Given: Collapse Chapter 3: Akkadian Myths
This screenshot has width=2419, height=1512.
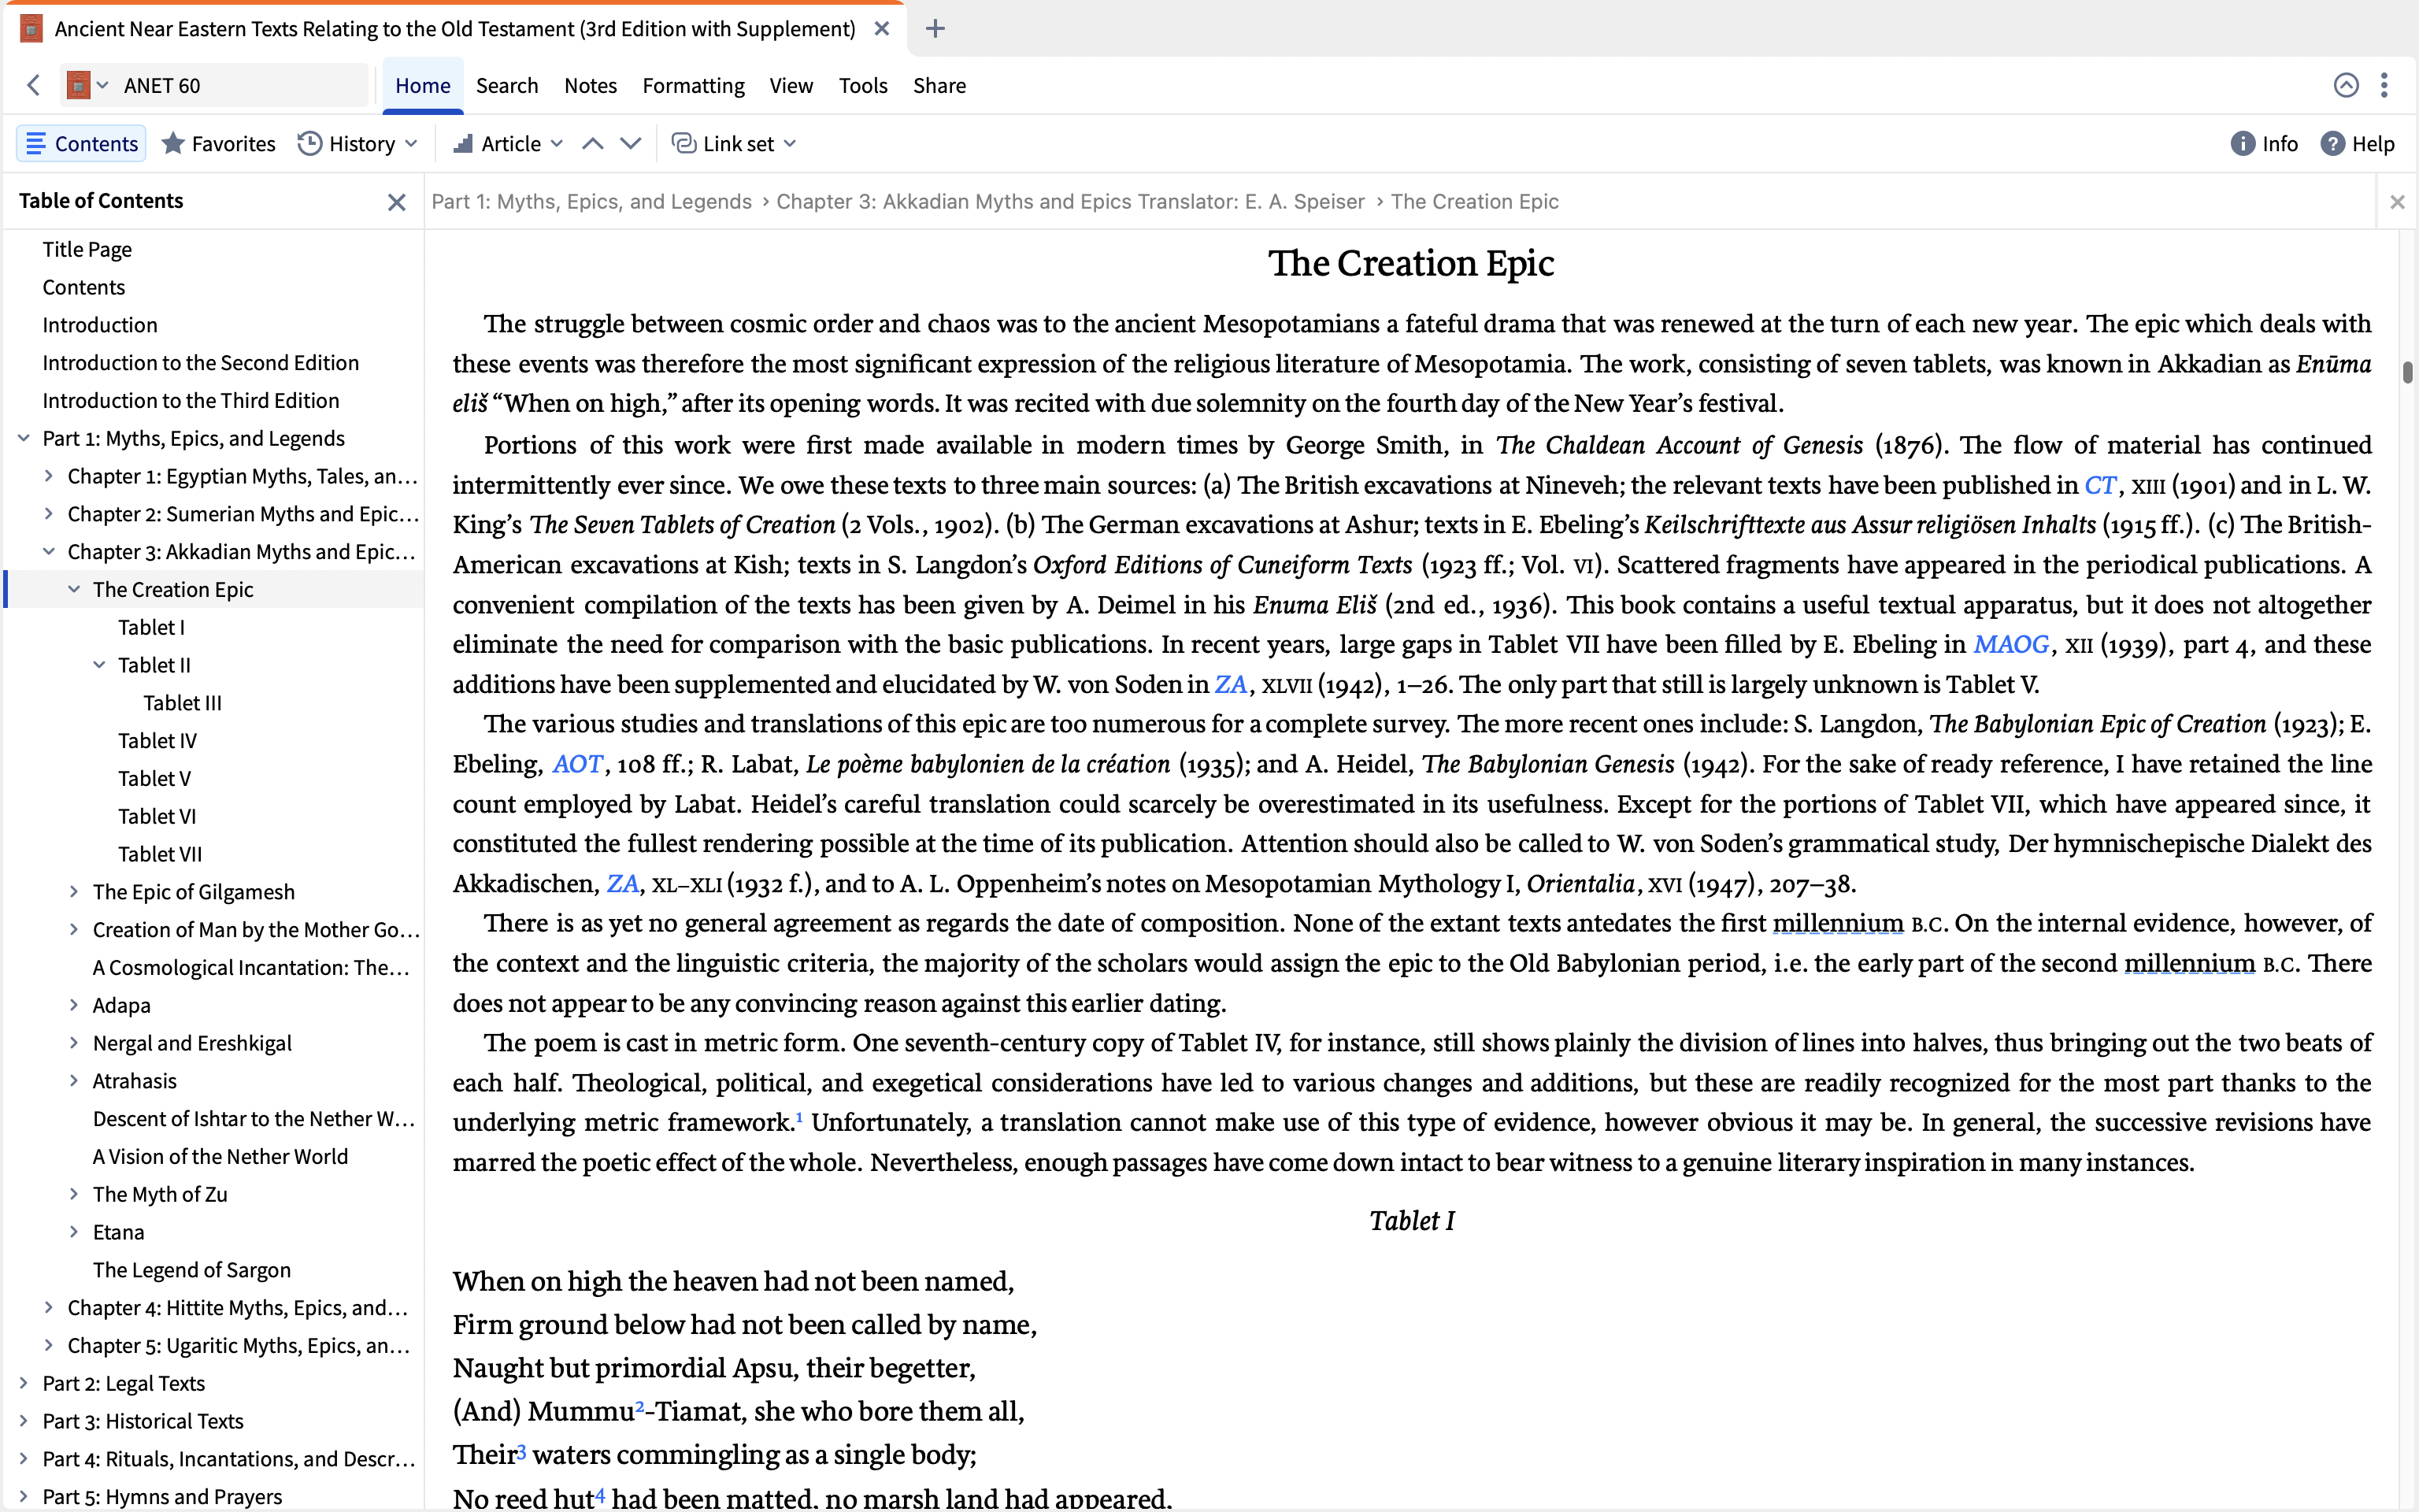Looking at the screenshot, I should pyautogui.click(x=48, y=552).
